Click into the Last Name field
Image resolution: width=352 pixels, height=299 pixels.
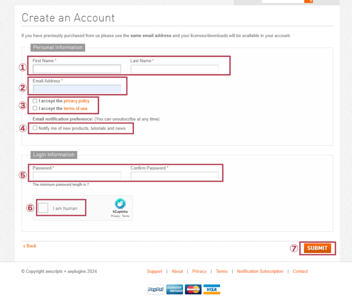coord(175,69)
